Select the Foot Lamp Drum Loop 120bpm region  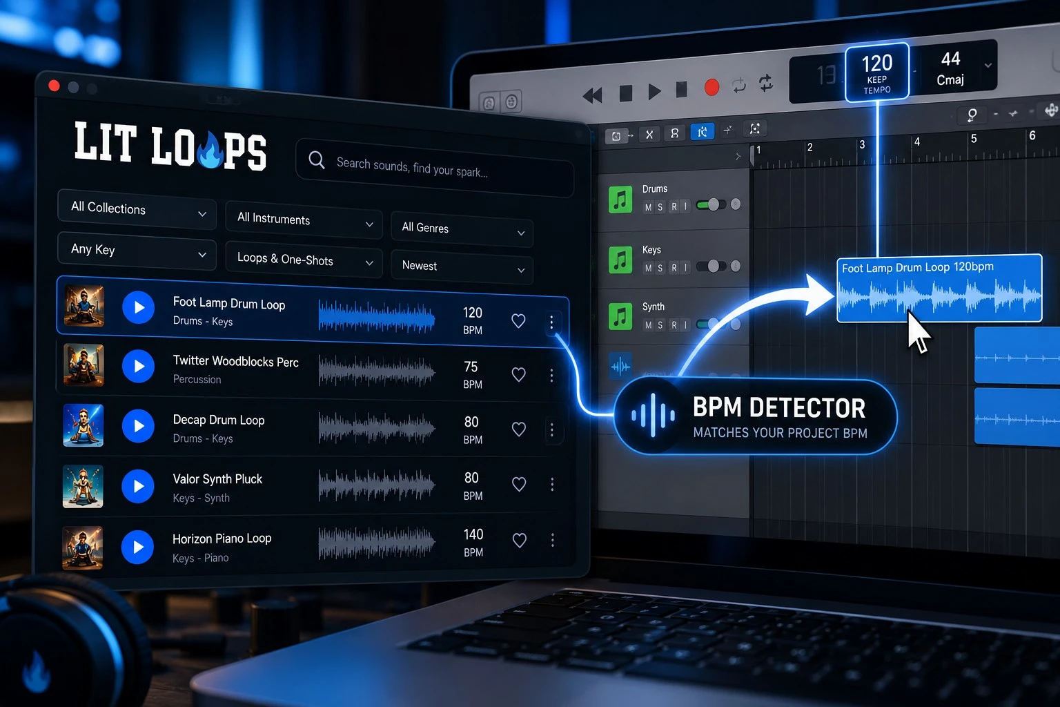pyautogui.click(x=939, y=289)
